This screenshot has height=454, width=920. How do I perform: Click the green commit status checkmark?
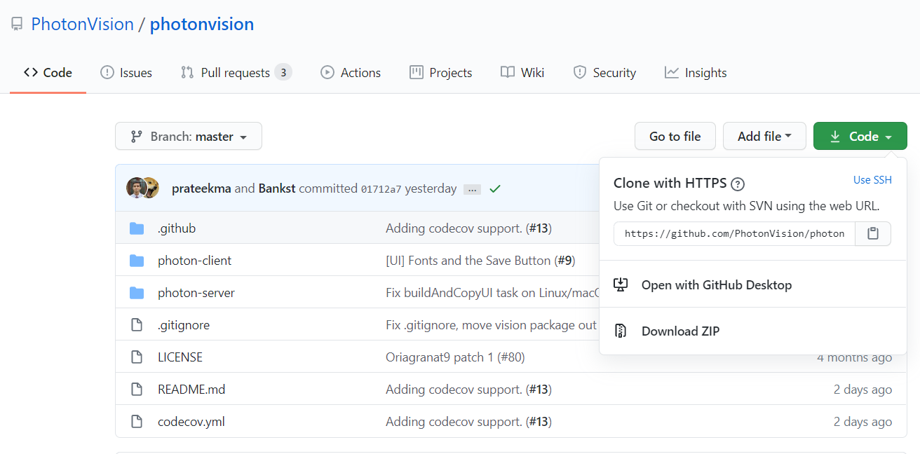[x=495, y=188]
